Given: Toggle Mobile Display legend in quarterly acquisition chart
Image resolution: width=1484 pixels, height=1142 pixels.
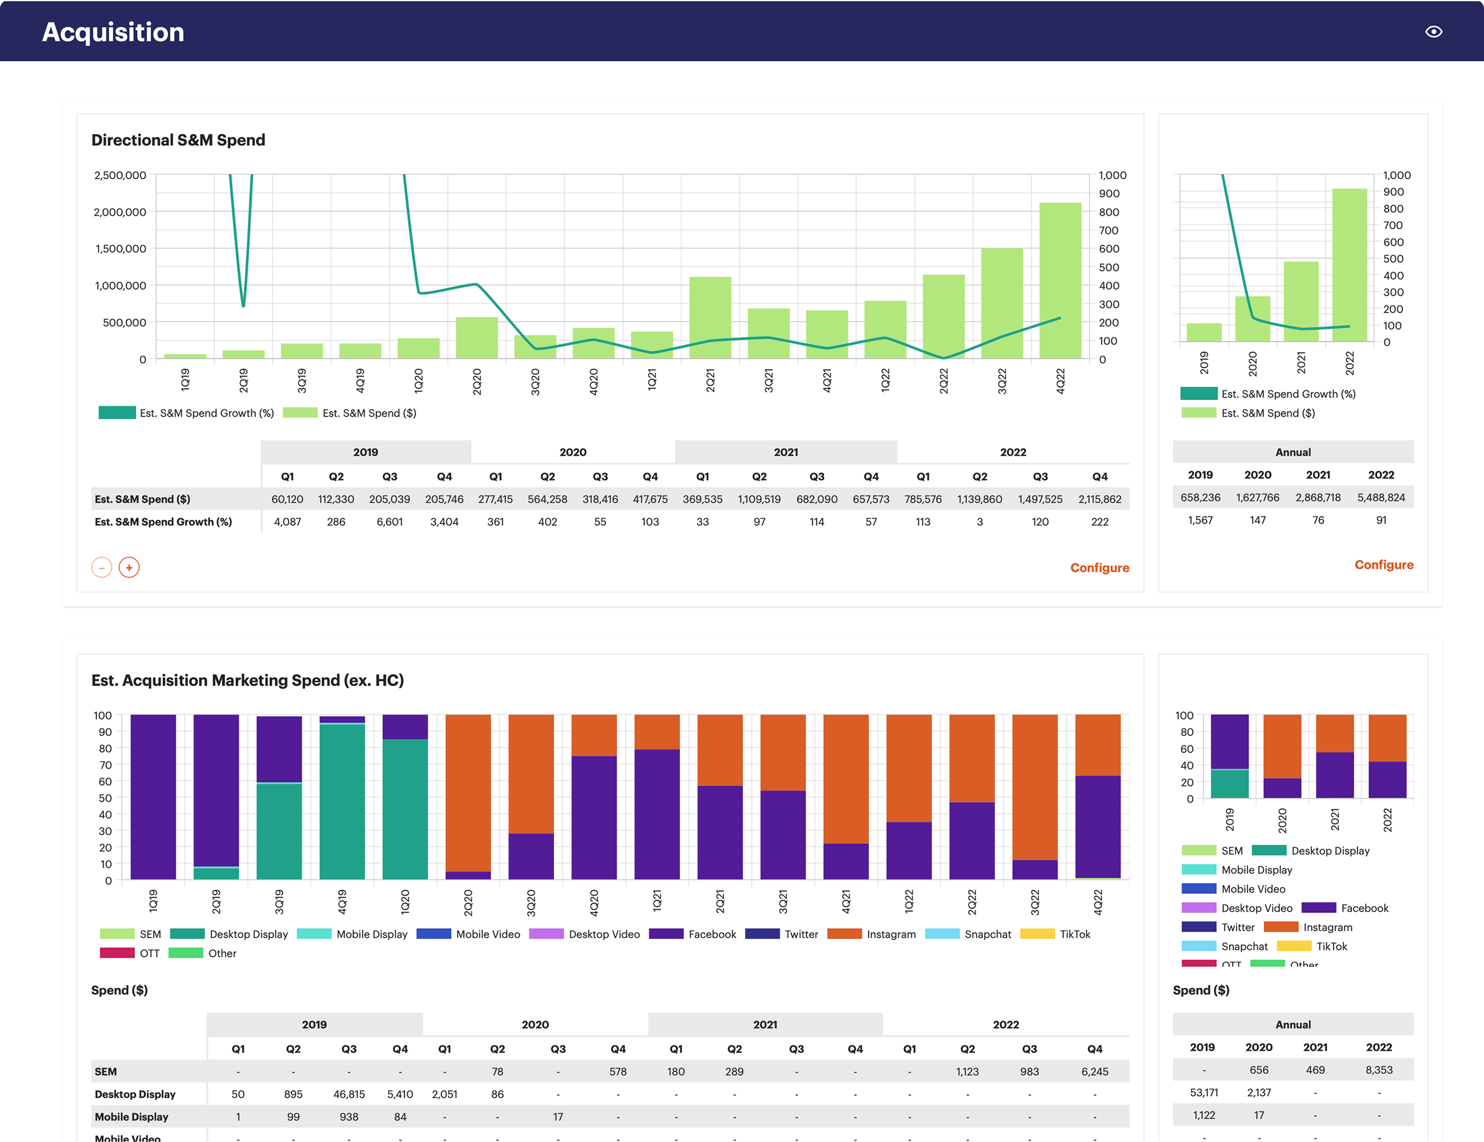Looking at the screenshot, I should [x=352, y=934].
